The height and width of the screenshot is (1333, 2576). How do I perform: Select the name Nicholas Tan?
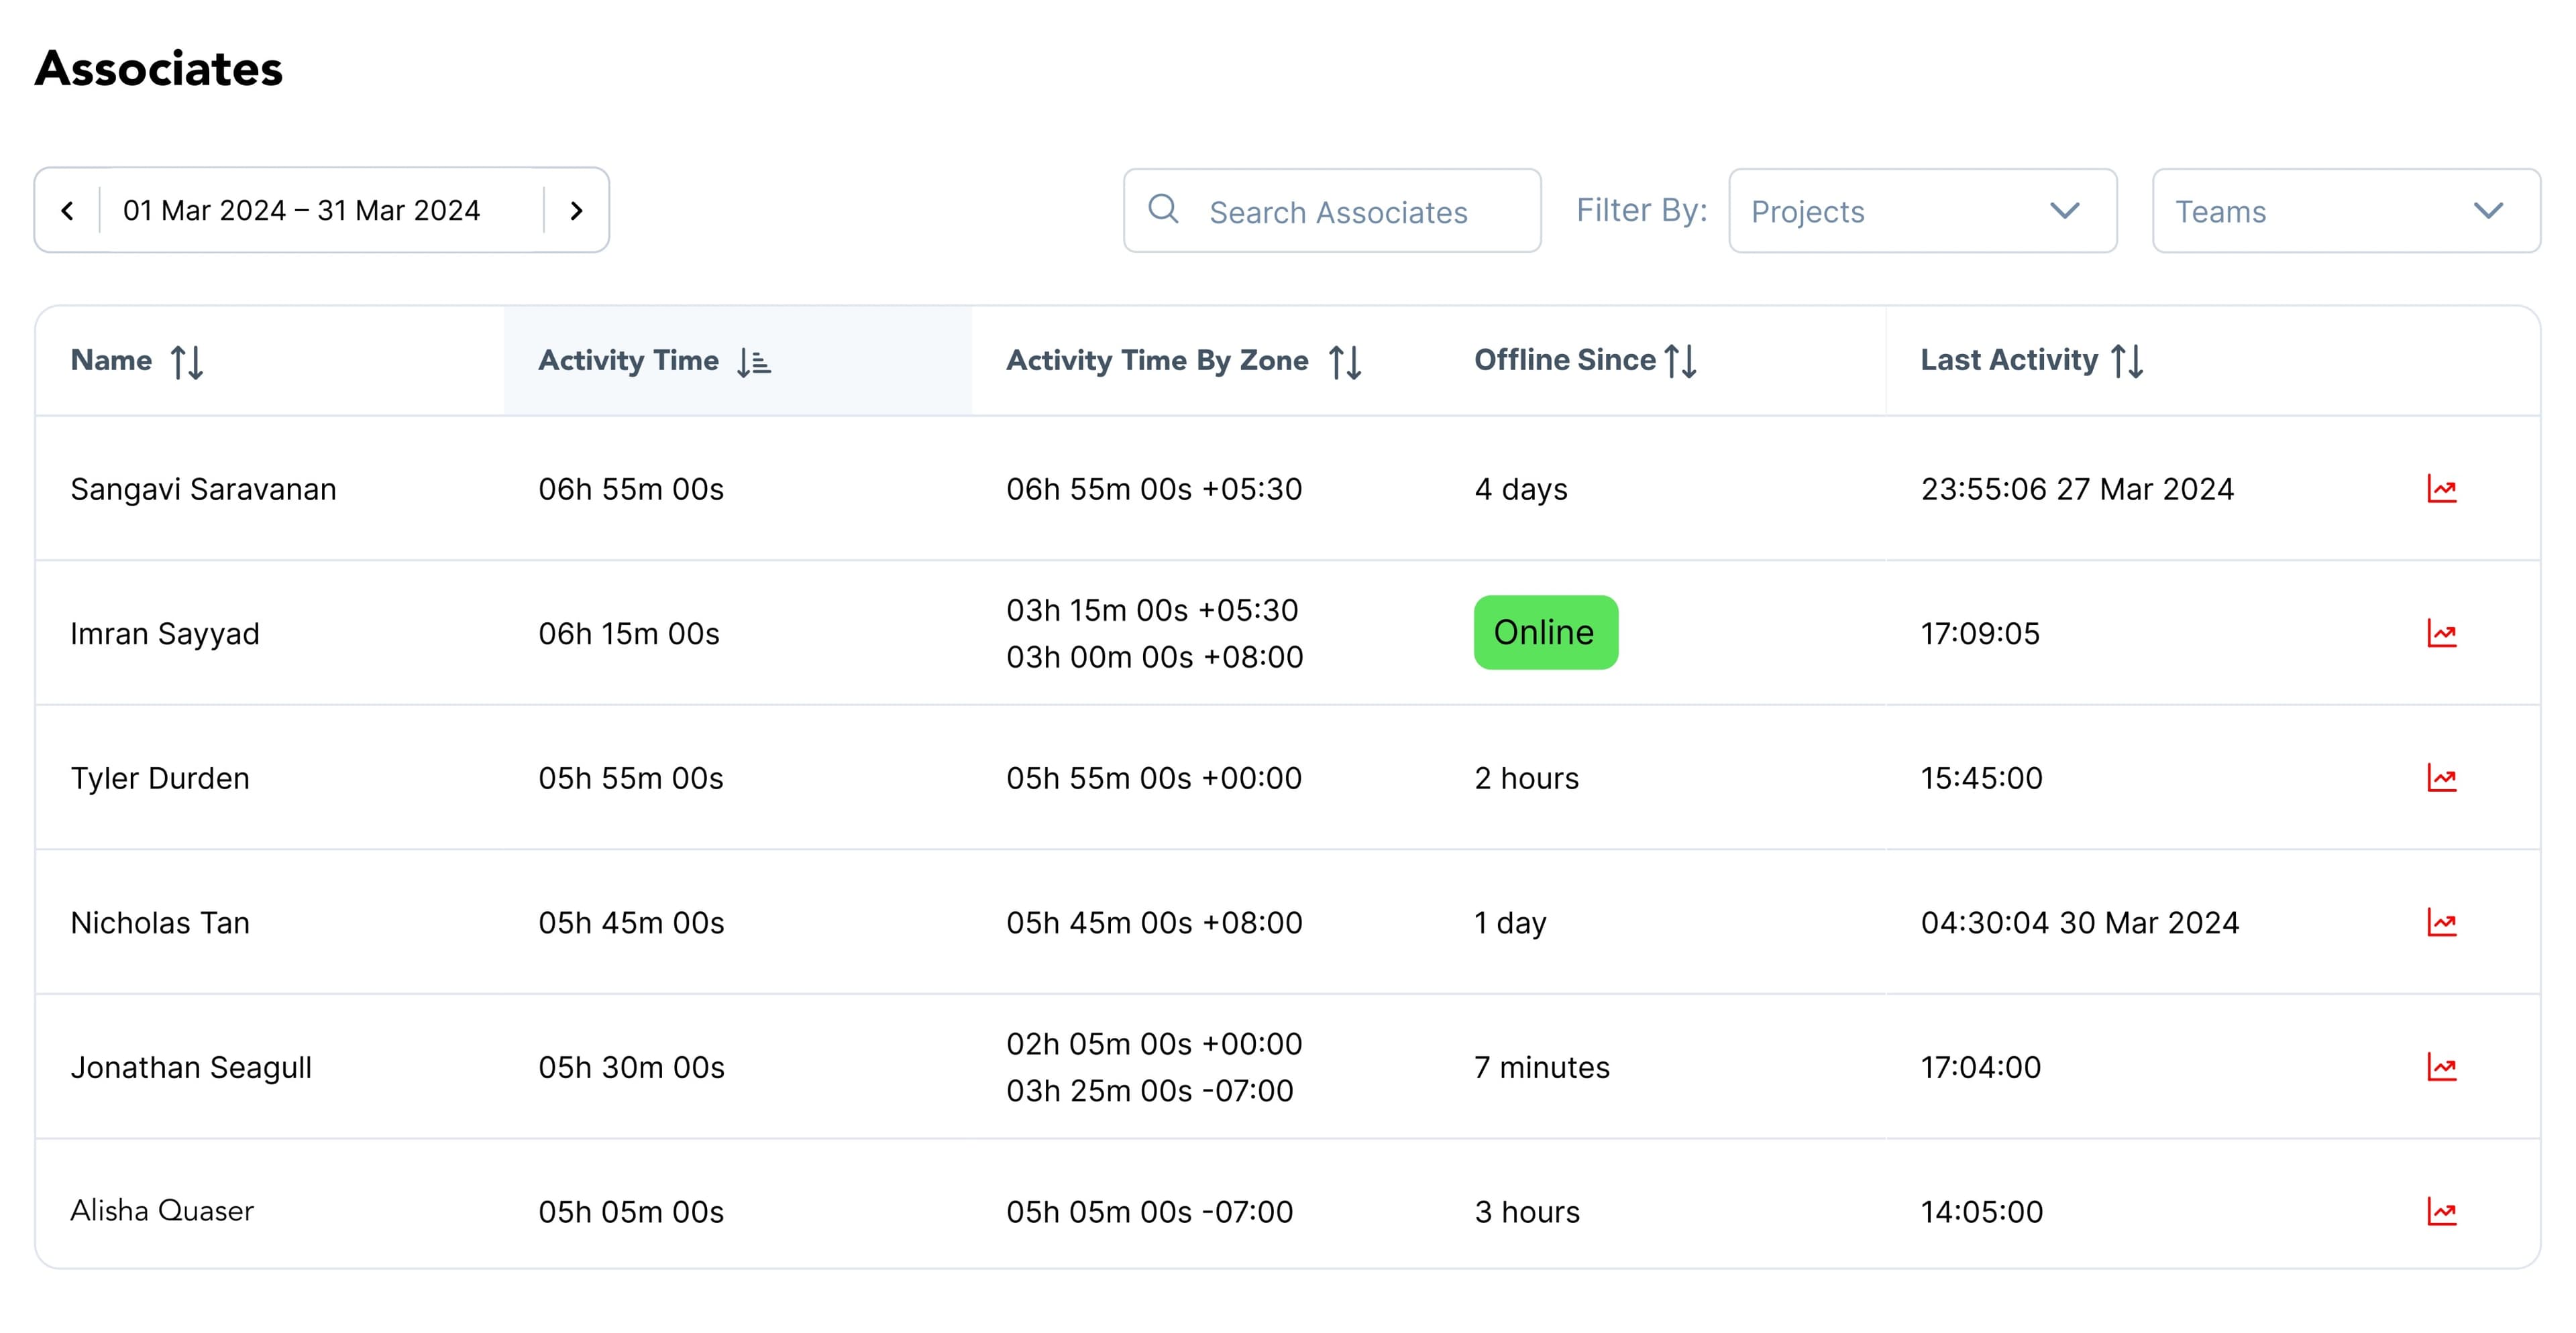tap(160, 923)
